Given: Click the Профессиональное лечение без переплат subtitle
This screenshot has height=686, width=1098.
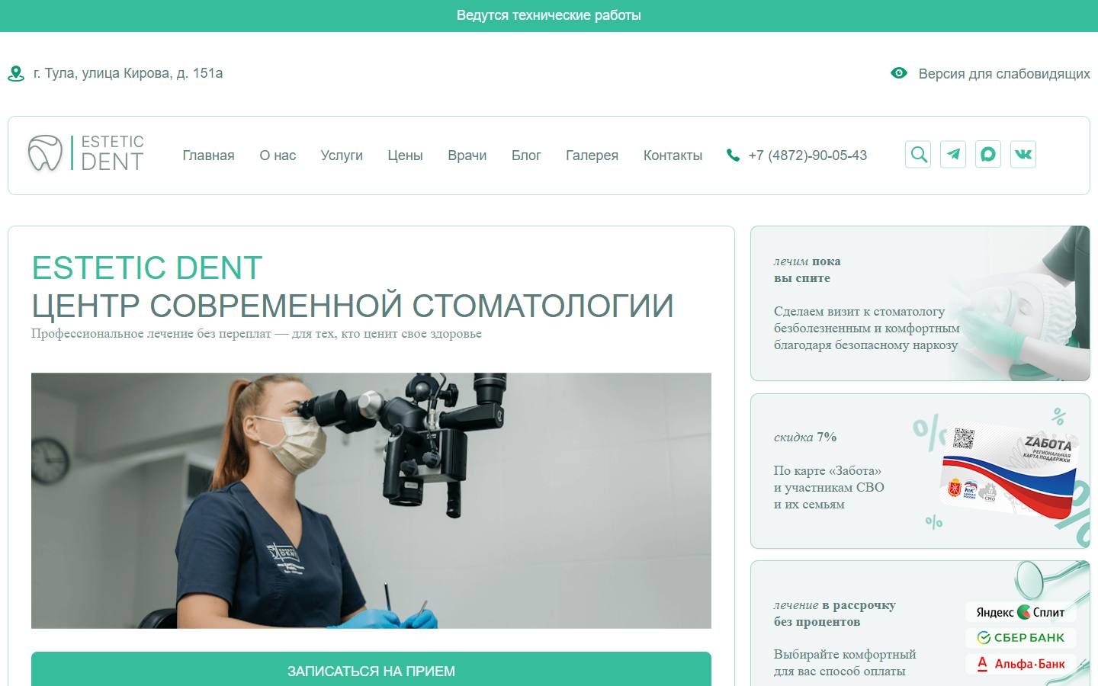Looking at the screenshot, I should (x=256, y=334).
